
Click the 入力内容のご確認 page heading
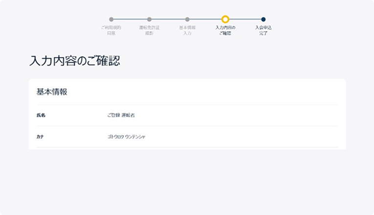75,61
